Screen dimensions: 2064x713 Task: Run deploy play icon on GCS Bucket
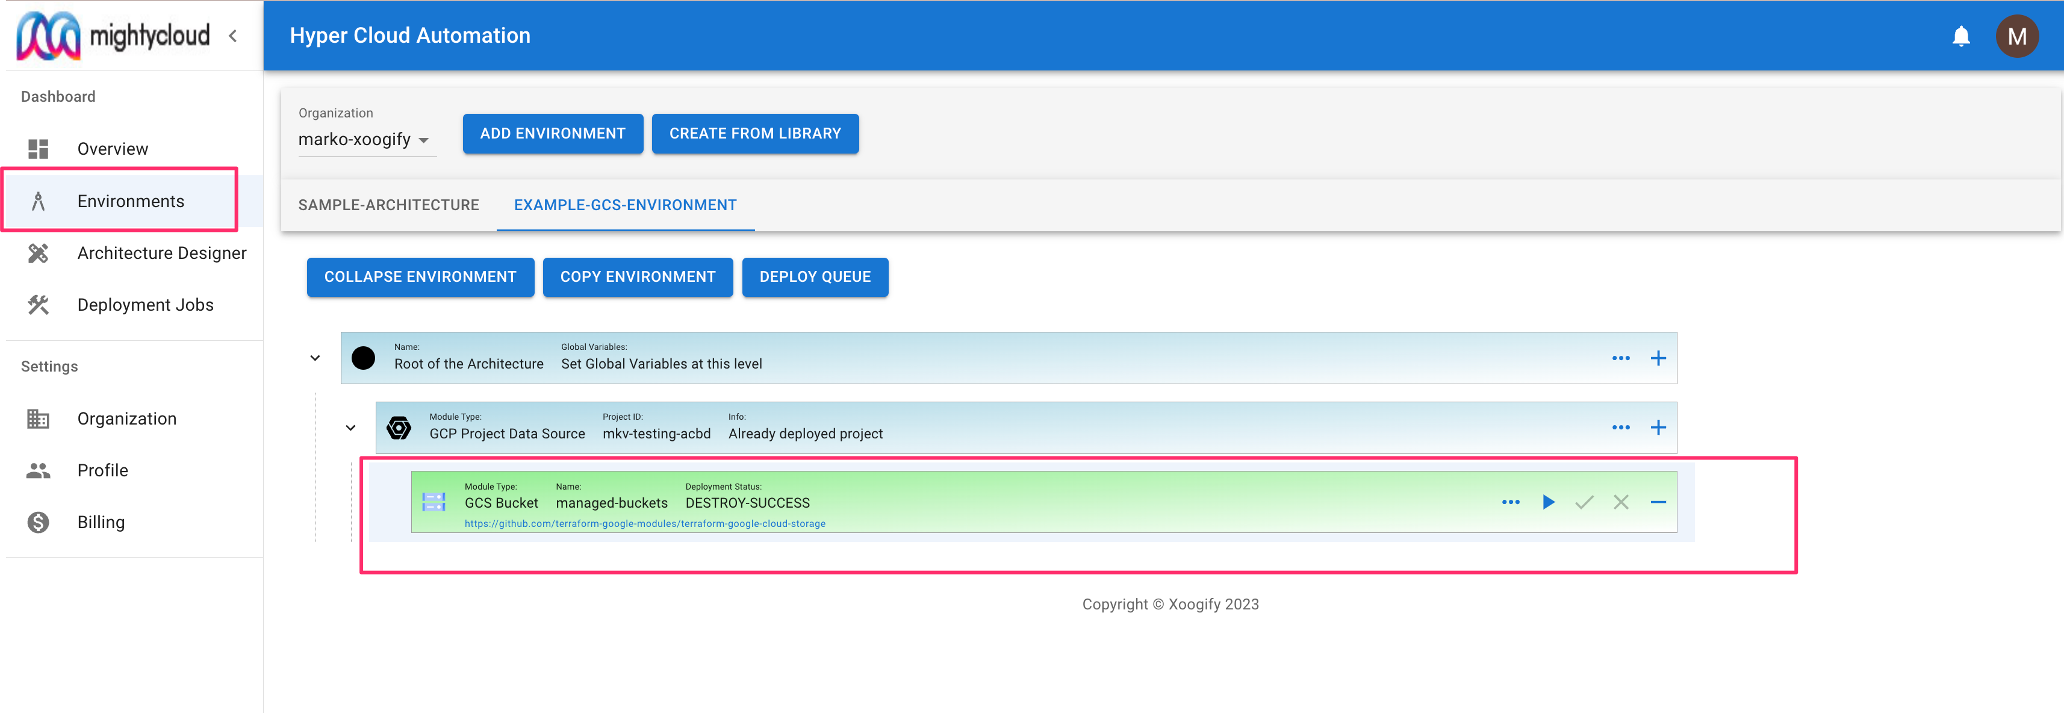click(x=1548, y=502)
